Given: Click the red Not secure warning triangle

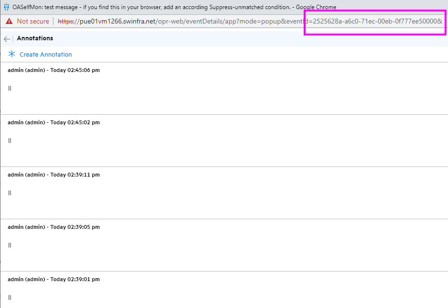Looking at the screenshot, I should 9,21.
